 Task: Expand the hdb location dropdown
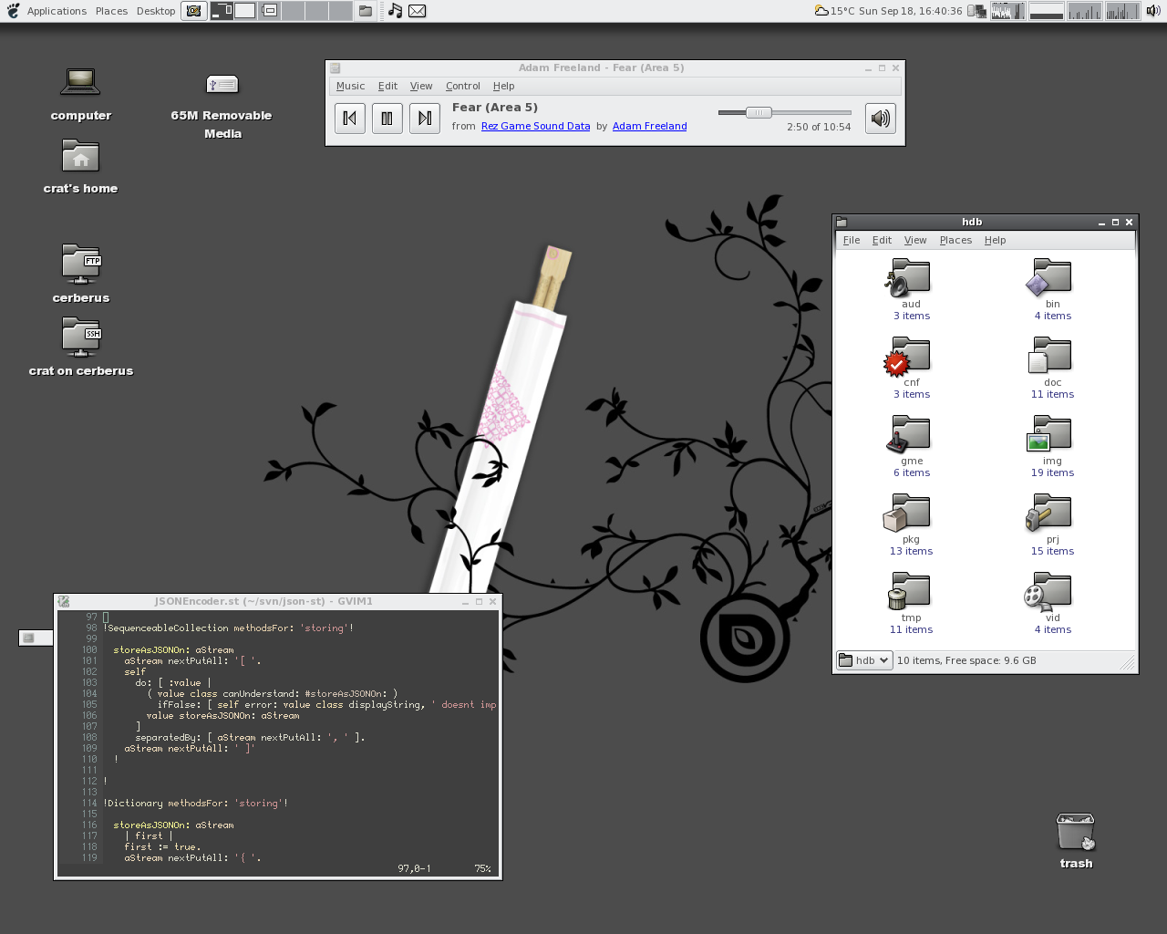tap(864, 660)
